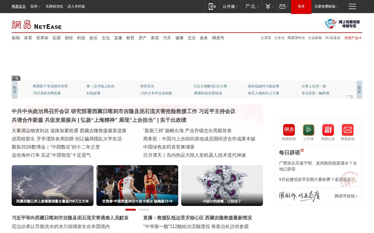This screenshot has width=374, height=233.
Task: Open the 云音乐 link
Action: click(279, 38)
